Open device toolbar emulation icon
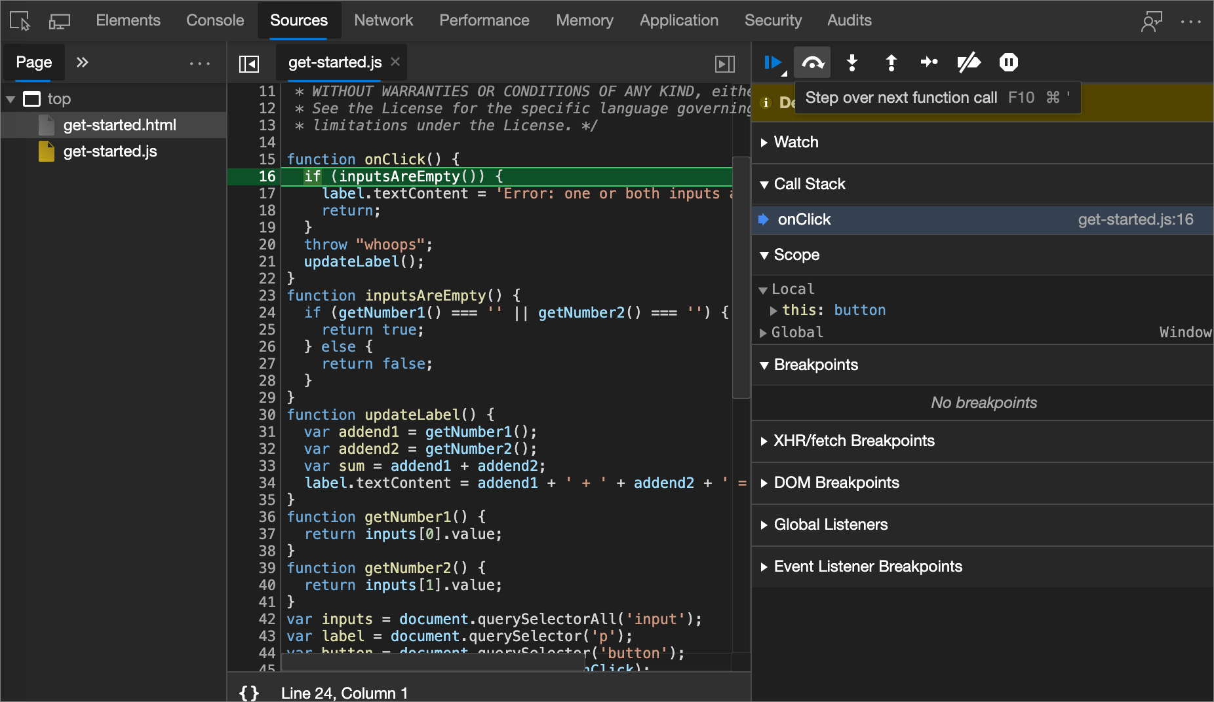Viewport: 1214px width, 702px height. point(59,21)
